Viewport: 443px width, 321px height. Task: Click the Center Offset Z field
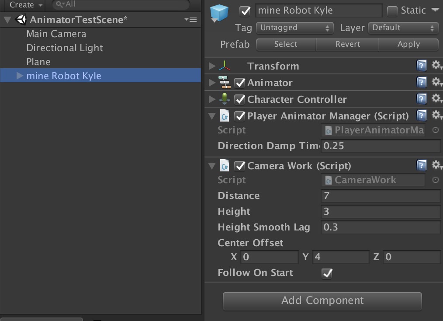[x=412, y=257]
